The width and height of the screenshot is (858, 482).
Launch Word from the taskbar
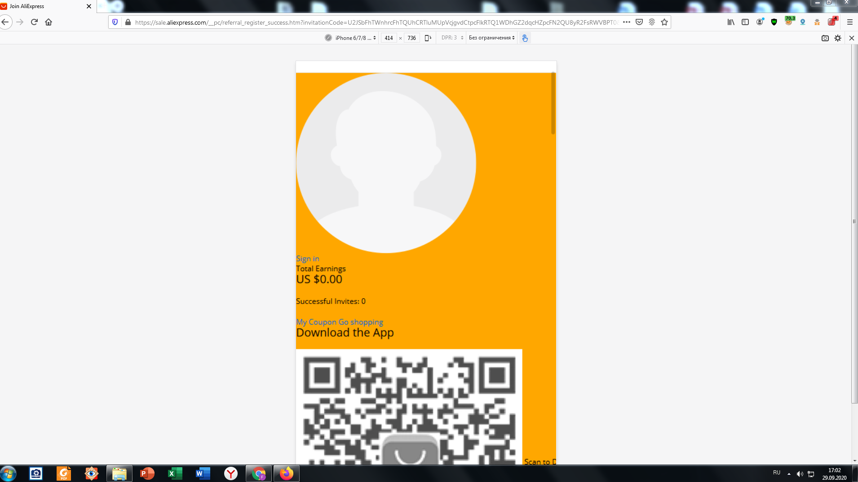[203, 473]
